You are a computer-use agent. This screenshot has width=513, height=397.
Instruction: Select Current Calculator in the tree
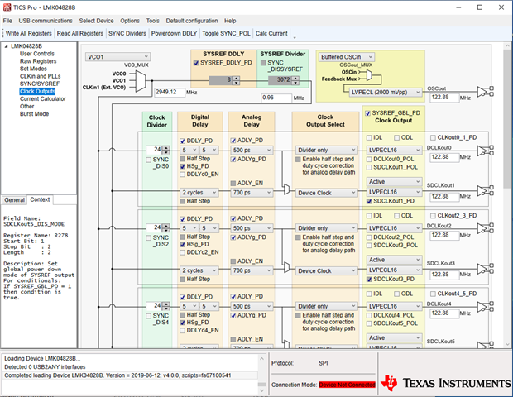click(43, 98)
